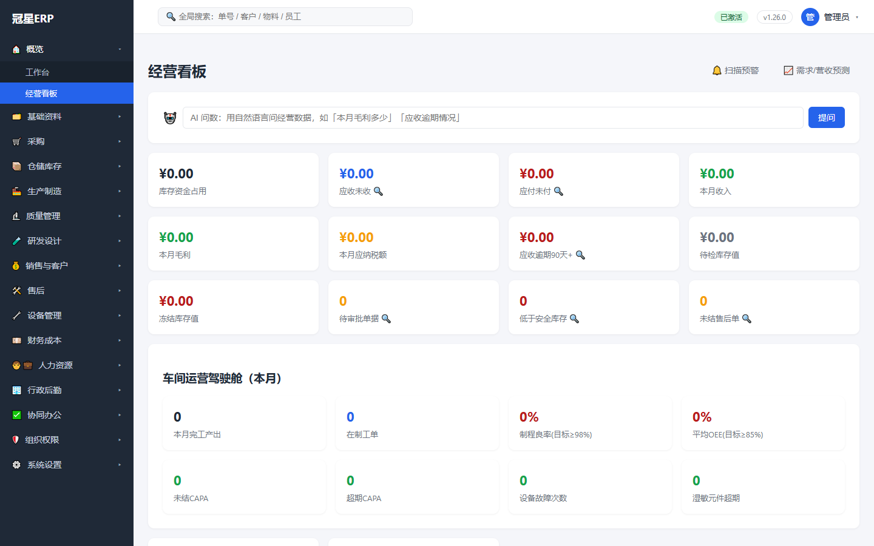Focus the global search field
874x546 pixels.
pos(285,17)
